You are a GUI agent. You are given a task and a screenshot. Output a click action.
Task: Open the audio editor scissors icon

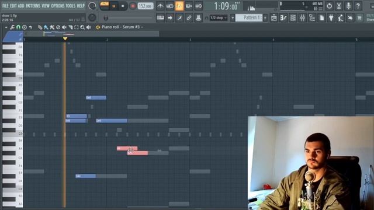[x=339, y=6]
